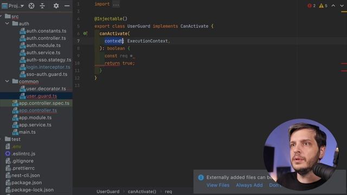Click the notification info icon

201,178
